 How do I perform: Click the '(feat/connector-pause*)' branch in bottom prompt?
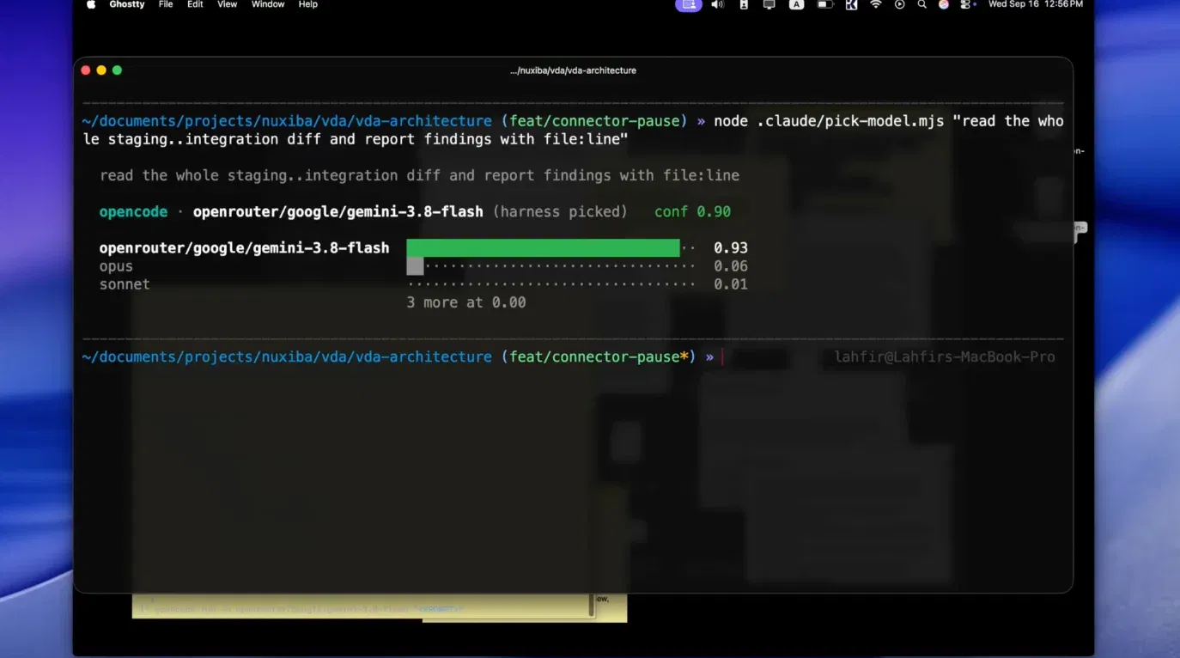coord(599,356)
